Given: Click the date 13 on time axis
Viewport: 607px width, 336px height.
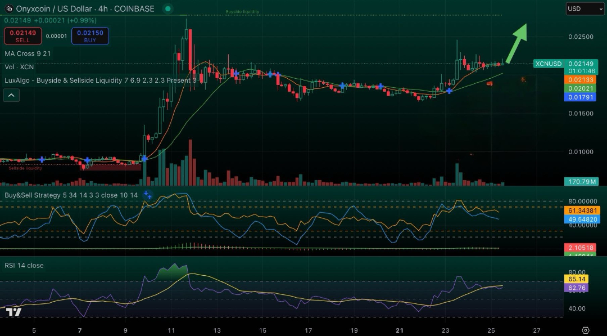Looking at the screenshot, I should click(217, 330).
